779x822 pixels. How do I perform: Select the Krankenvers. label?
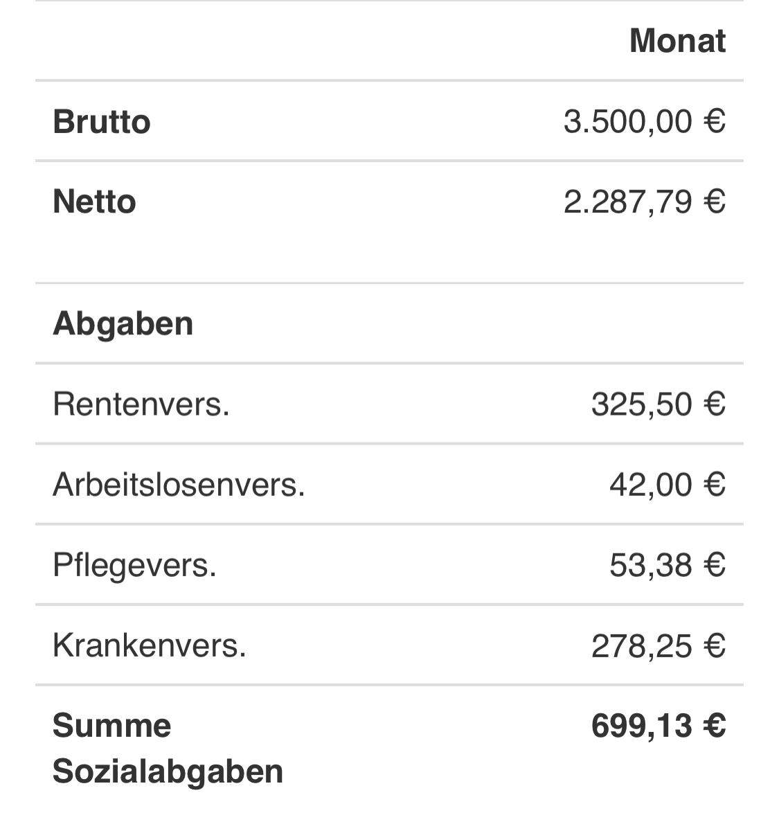point(149,646)
